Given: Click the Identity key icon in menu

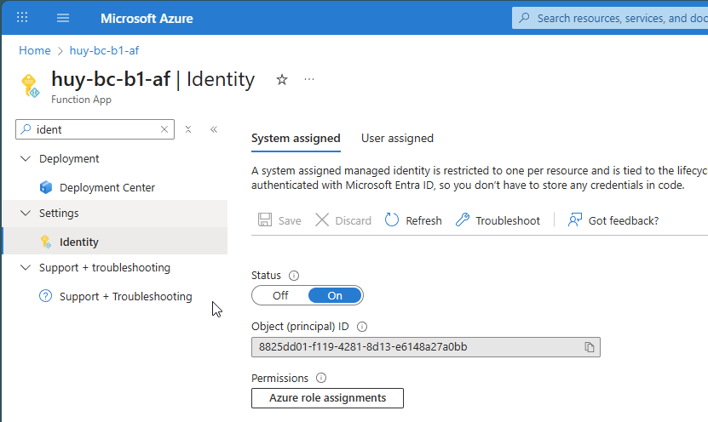Looking at the screenshot, I should tap(46, 242).
